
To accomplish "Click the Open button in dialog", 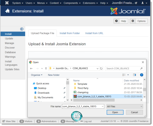I will coord(115,112).
